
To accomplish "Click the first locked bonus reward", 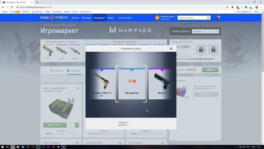I will tap(201, 50).
